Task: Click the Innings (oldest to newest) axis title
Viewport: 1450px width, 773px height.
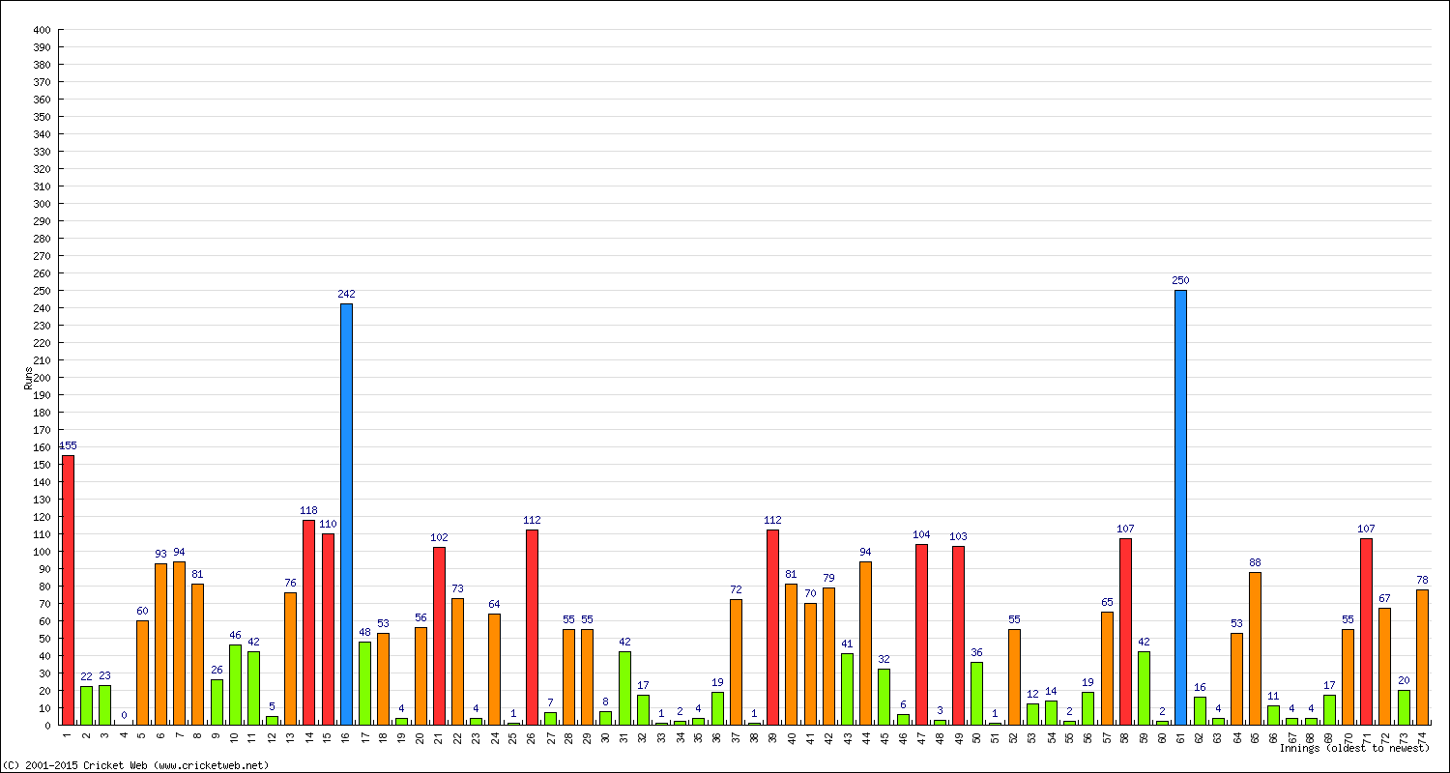Action: 1354,748
